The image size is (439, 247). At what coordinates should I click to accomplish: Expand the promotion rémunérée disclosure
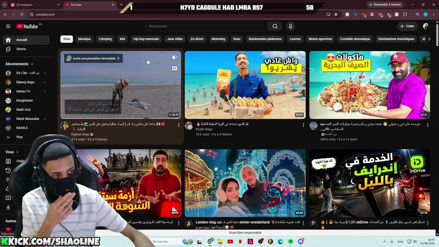93,58
